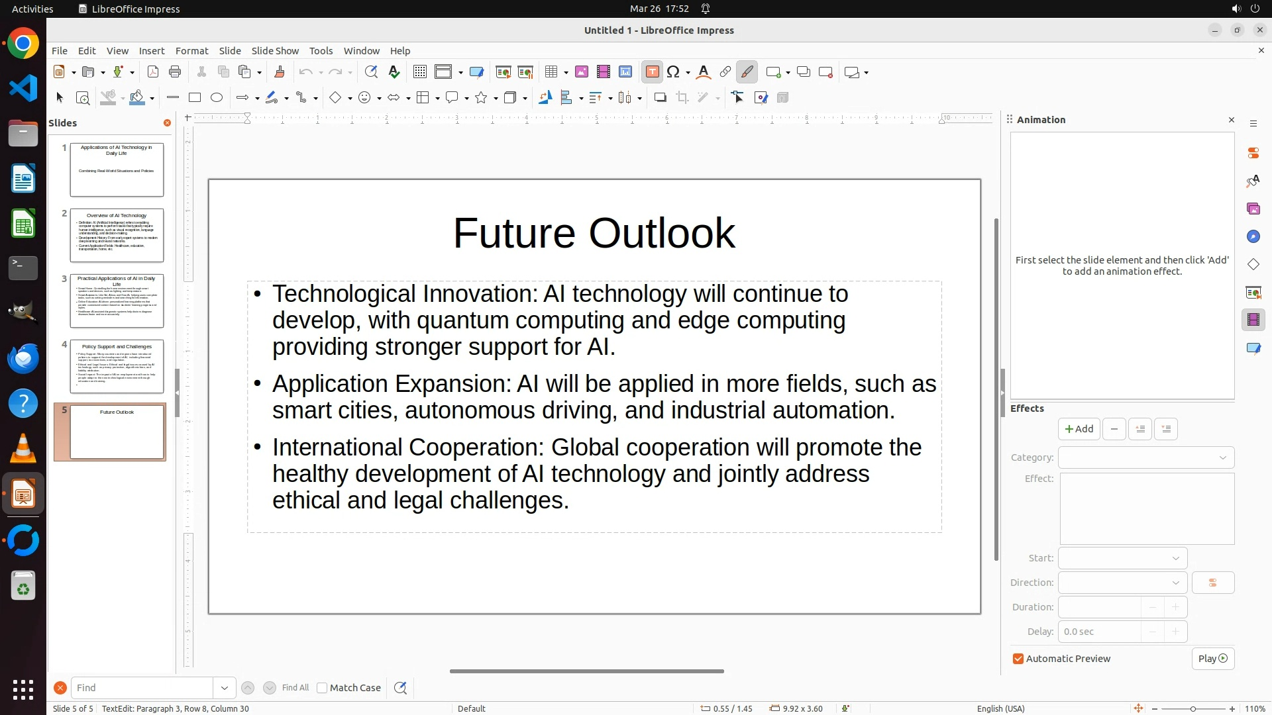Select the Rectangle drawing tool

click(195, 98)
